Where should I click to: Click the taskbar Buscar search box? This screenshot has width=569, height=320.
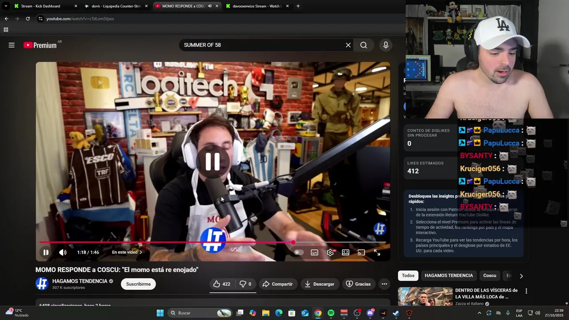coord(200,313)
